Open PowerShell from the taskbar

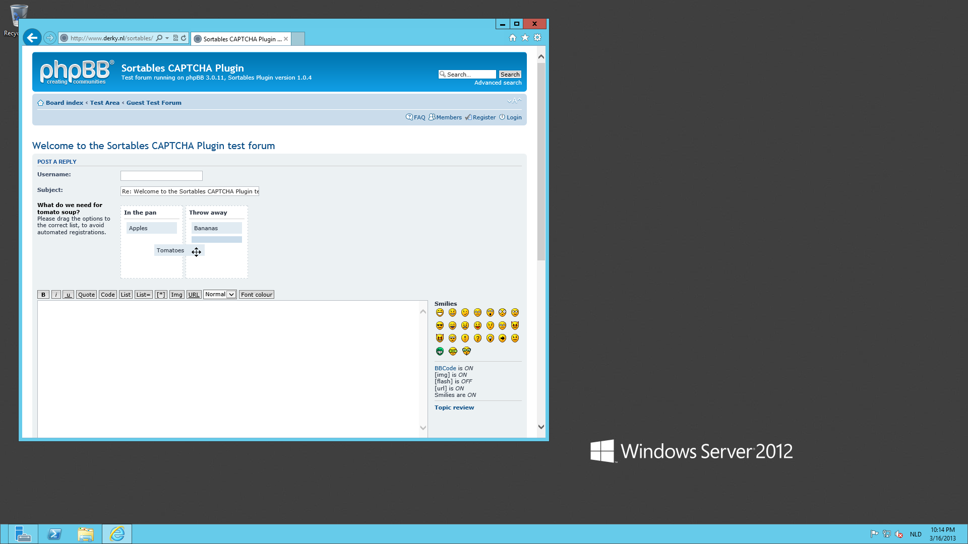click(x=54, y=534)
